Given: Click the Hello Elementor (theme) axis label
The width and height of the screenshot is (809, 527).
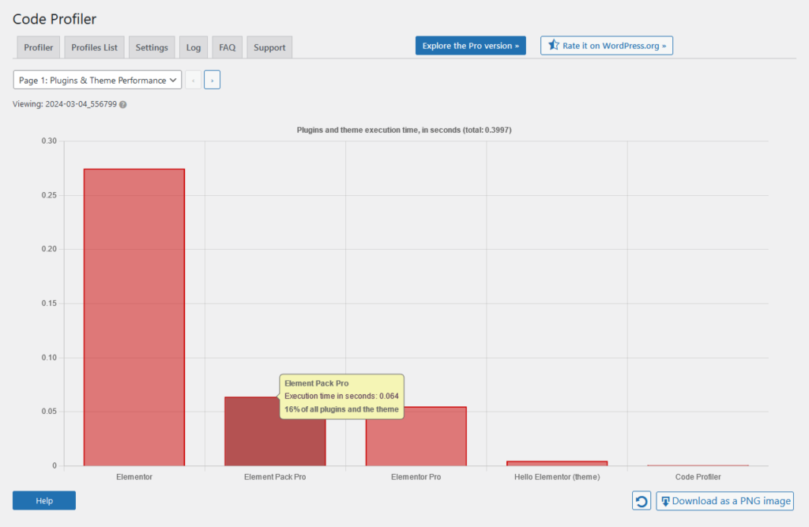Looking at the screenshot, I should point(557,477).
